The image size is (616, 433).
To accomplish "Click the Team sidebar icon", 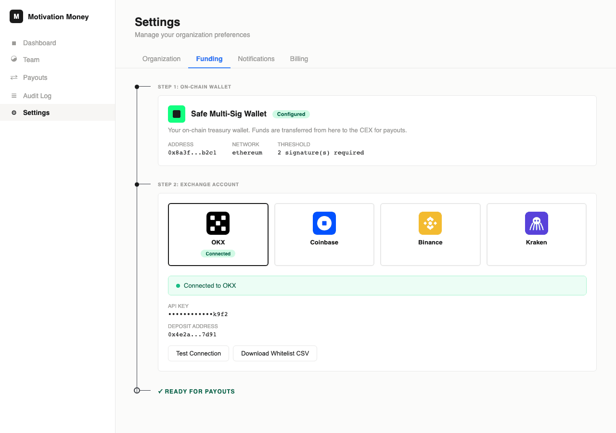I will [14, 59].
